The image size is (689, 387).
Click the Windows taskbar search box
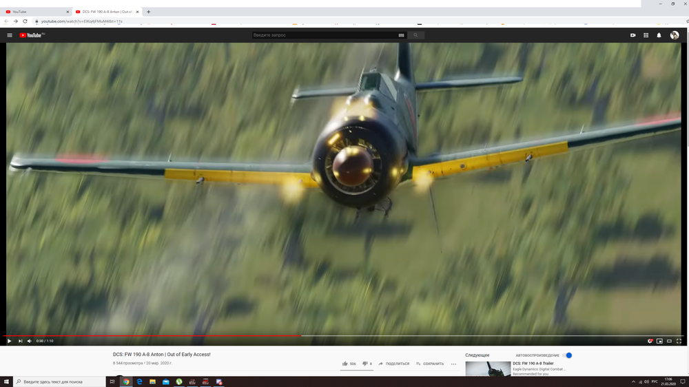click(59, 381)
